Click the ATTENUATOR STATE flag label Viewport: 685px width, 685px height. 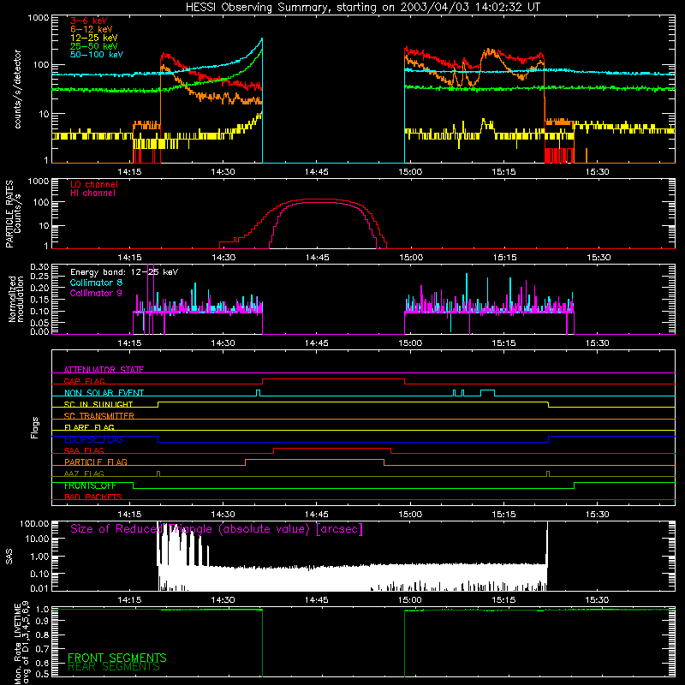tap(104, 370)
